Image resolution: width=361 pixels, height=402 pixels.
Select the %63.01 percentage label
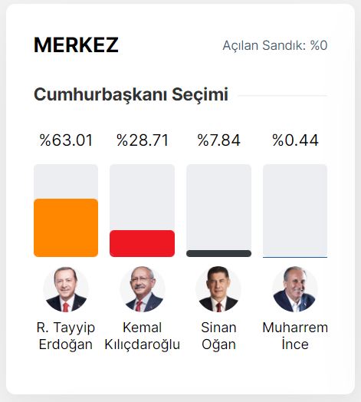[x=66, y=140]
